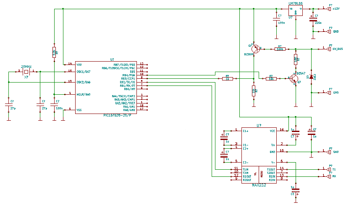Select the 100n capacitor beside LM78L05
This screenshot has width=346, height=207.
coord(276,19)
